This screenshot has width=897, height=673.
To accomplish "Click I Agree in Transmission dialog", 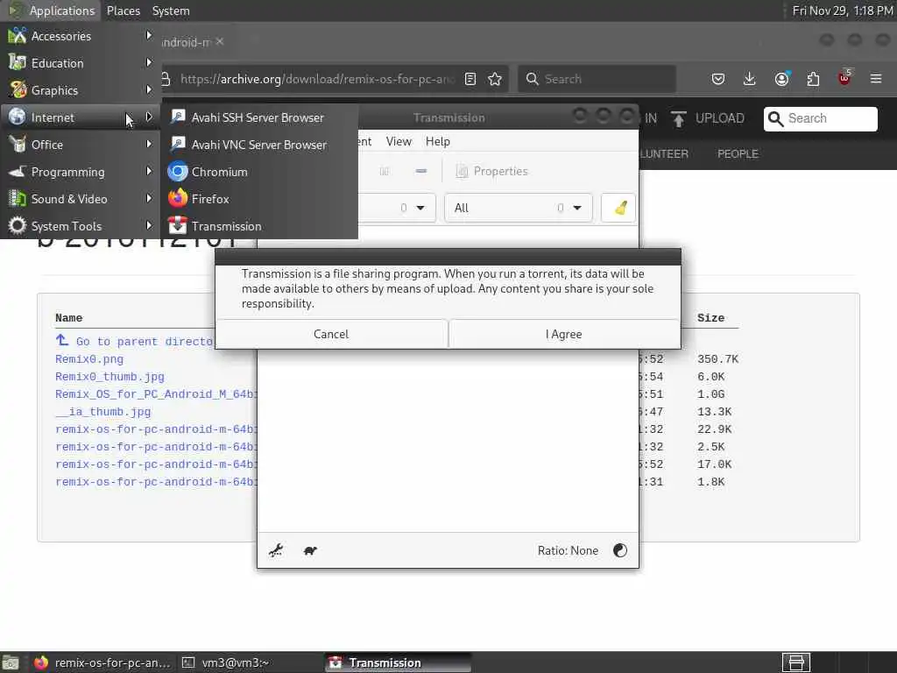I will click(x=564, y=334).
